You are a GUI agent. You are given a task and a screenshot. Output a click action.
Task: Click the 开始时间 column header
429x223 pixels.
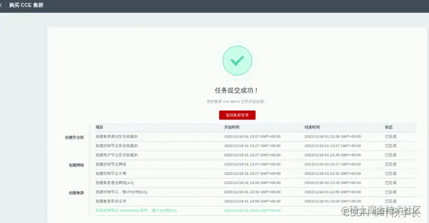point(232,127)
